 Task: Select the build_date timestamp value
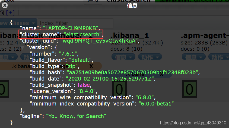(110, 79)
